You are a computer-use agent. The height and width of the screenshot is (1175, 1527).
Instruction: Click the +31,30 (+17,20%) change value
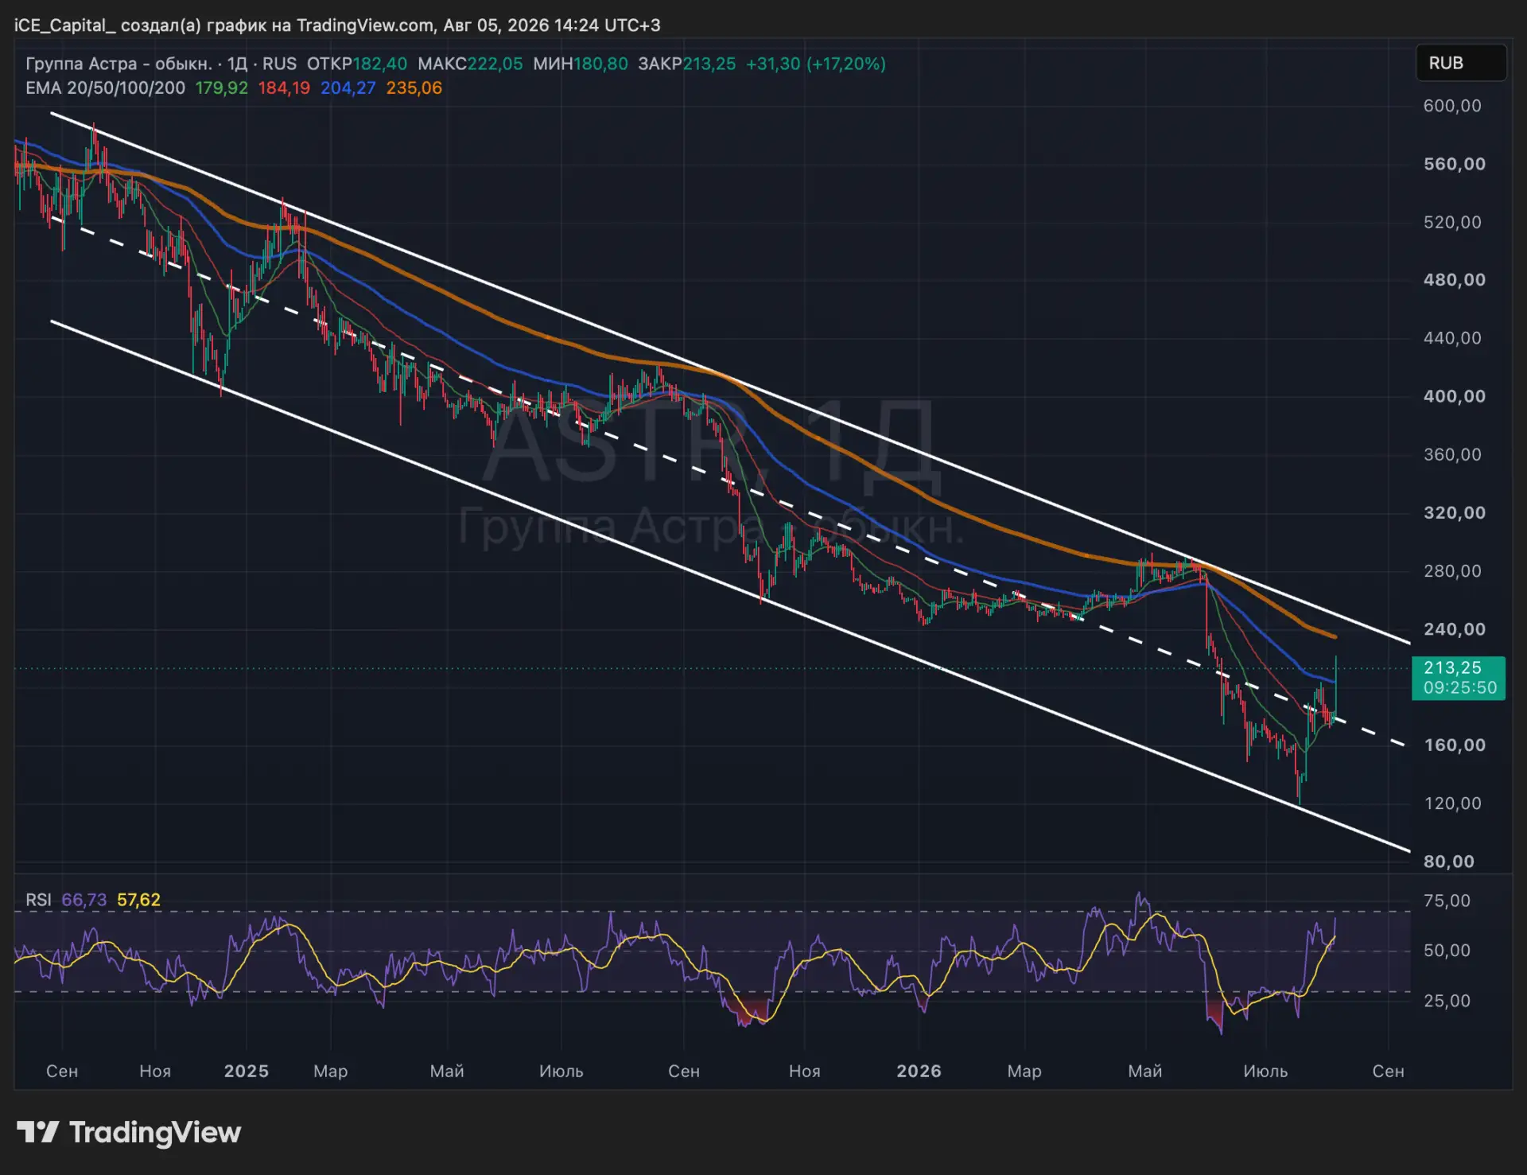click(x=816, y=64)
